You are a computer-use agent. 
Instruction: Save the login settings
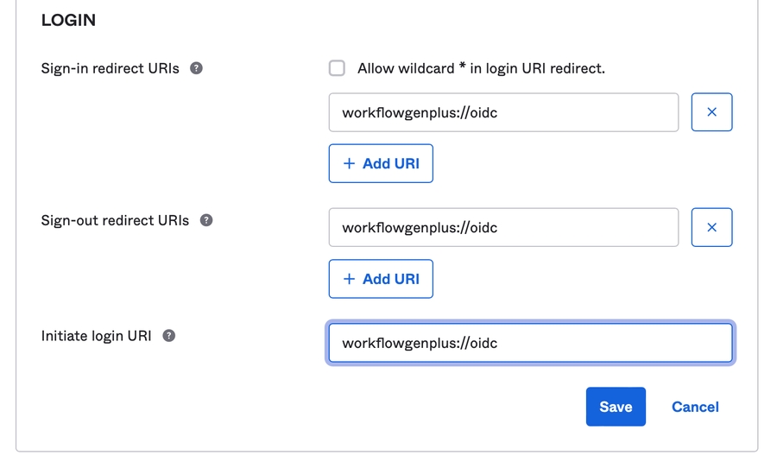[616, 407]
